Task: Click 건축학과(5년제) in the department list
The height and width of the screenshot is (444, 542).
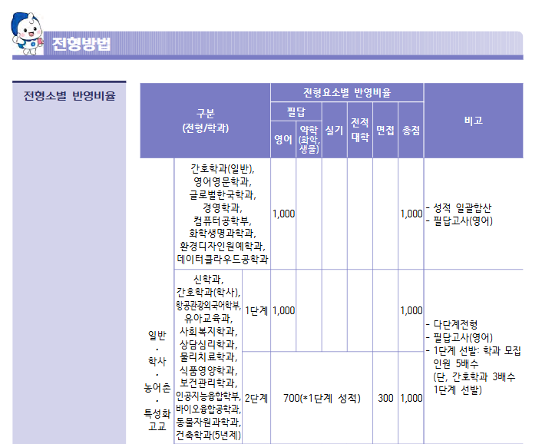Action: tap(208, 435)
